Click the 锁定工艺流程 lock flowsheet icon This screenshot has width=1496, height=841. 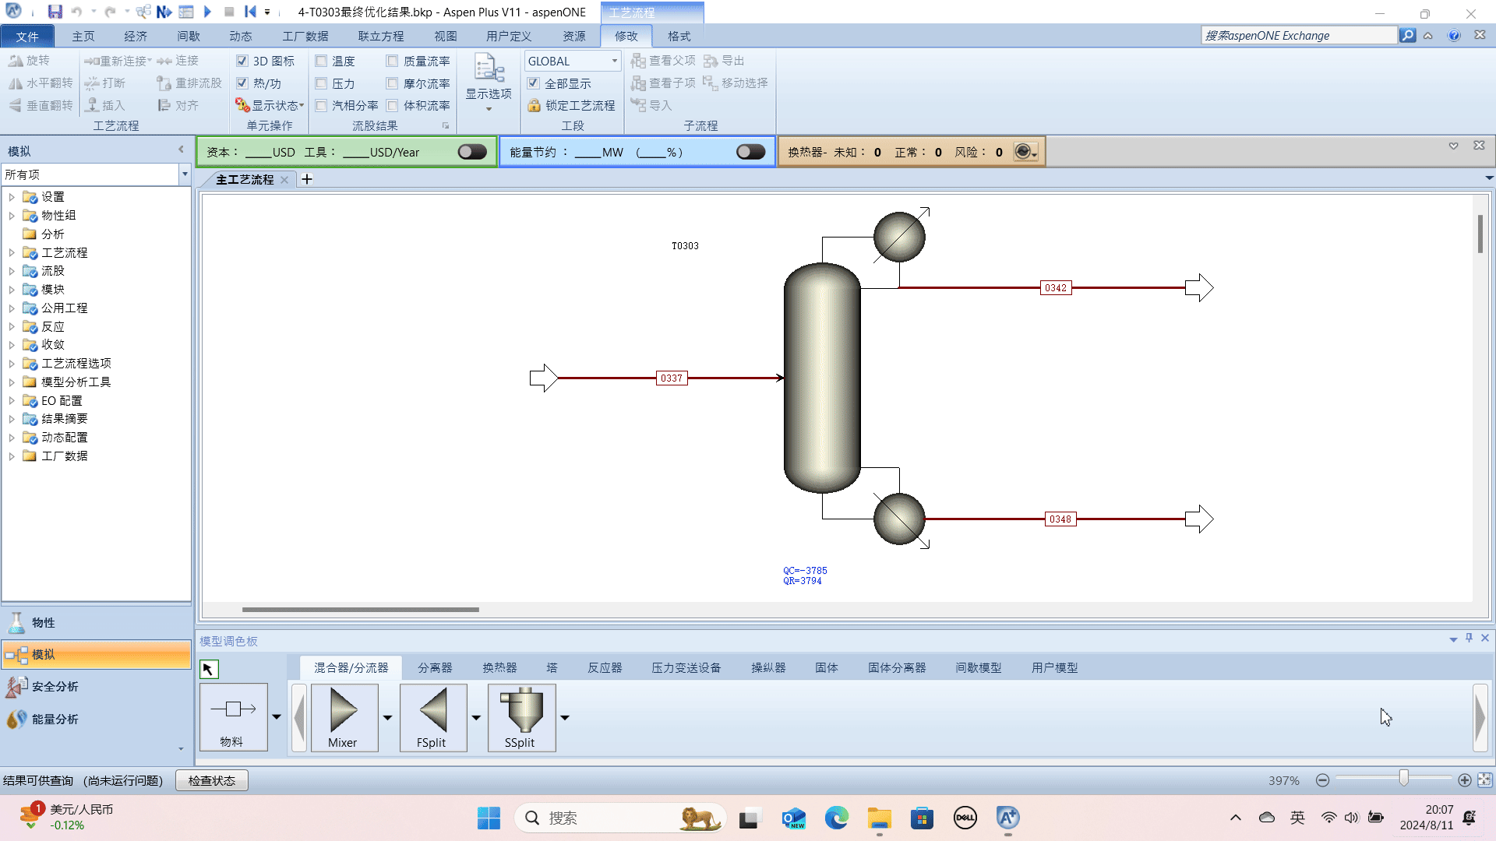coord(534,105)
